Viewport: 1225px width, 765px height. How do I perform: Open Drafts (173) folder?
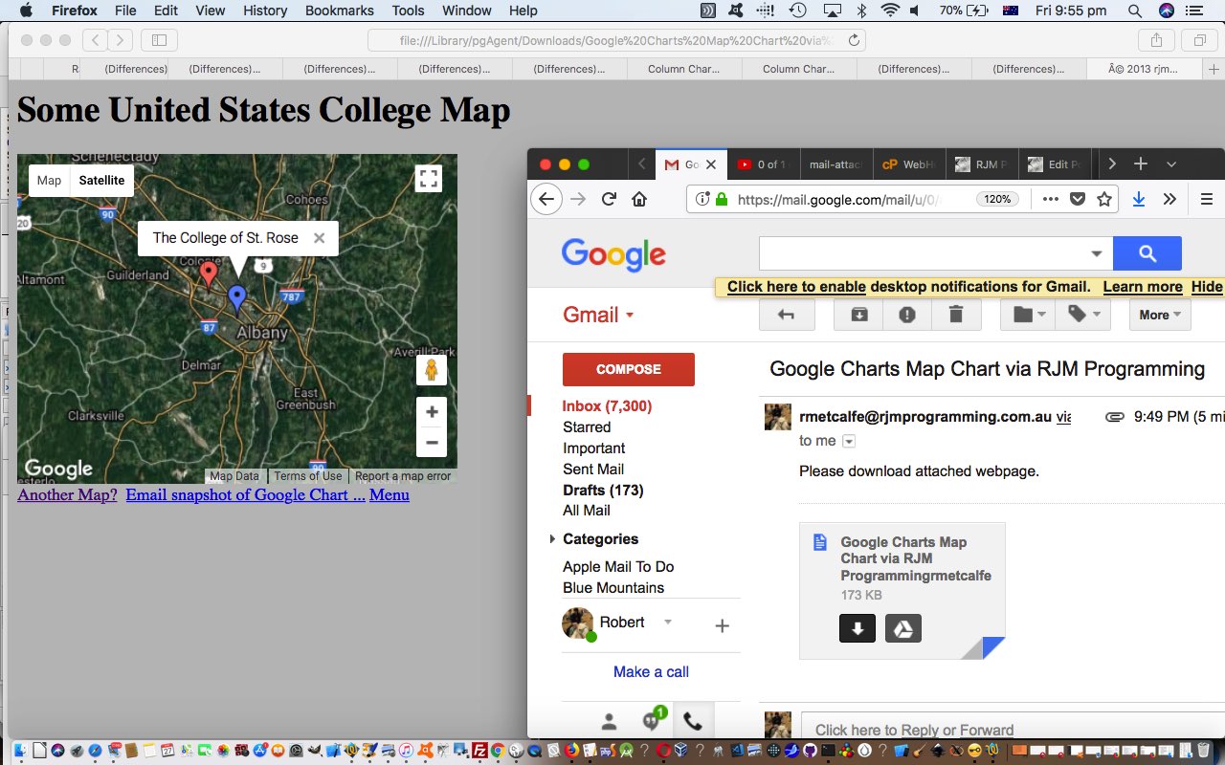tap(603, 491)
